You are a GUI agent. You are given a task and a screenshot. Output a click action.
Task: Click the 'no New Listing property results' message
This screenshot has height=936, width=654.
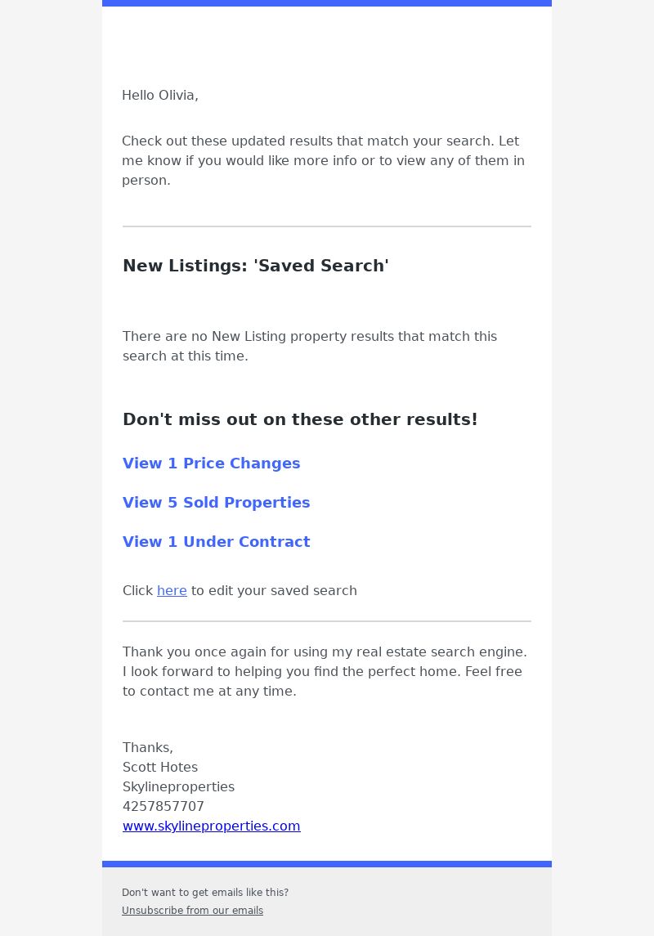[x=310, y=347]
